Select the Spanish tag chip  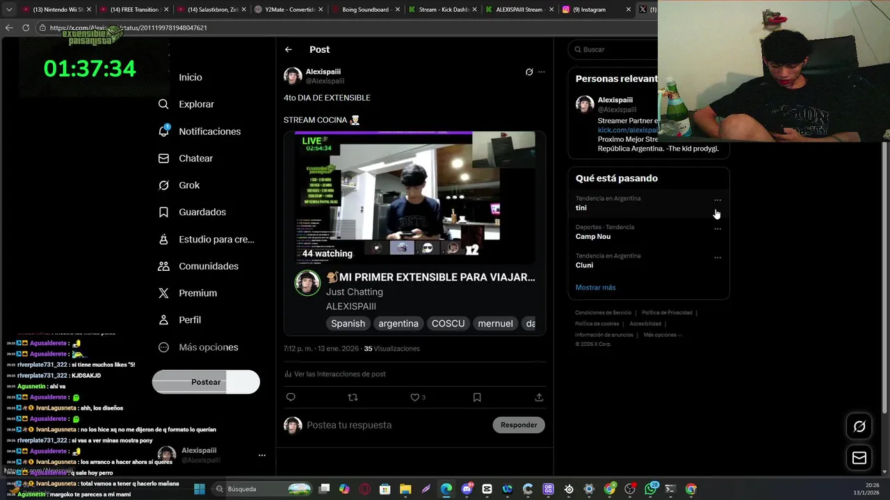[348, 324]
